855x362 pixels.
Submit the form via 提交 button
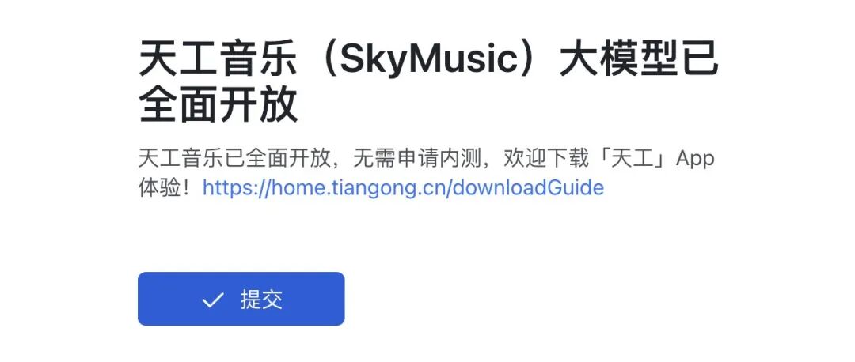(241, 299)
